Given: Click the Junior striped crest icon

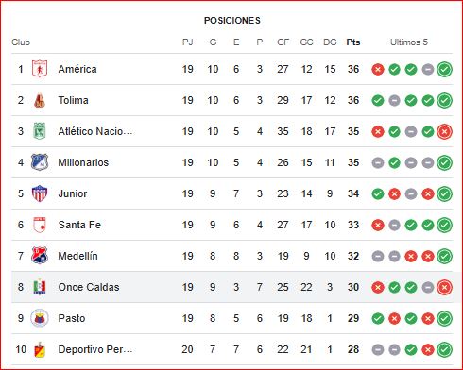Looking at the screenshot, I should pos(40,193).
